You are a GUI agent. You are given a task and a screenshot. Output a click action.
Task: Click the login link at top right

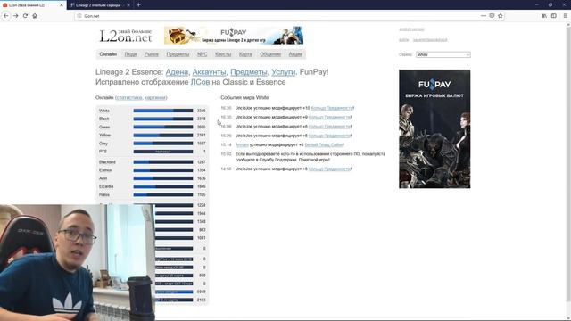click(x=403, y=39)
